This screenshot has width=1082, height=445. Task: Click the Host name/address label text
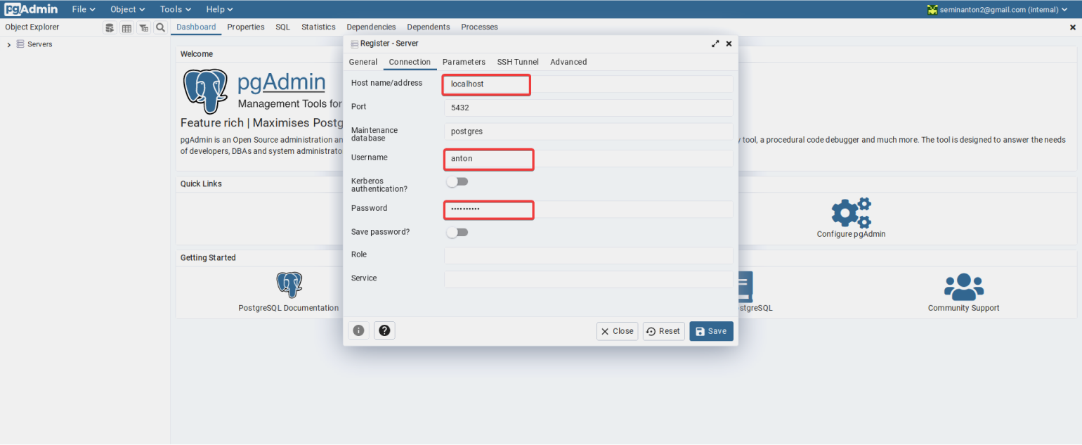pyautogui.click(x=387, y=83)
